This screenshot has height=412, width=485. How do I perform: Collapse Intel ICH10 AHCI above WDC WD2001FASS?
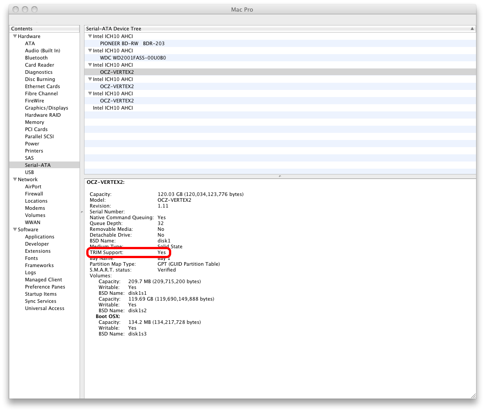point(90,51)
